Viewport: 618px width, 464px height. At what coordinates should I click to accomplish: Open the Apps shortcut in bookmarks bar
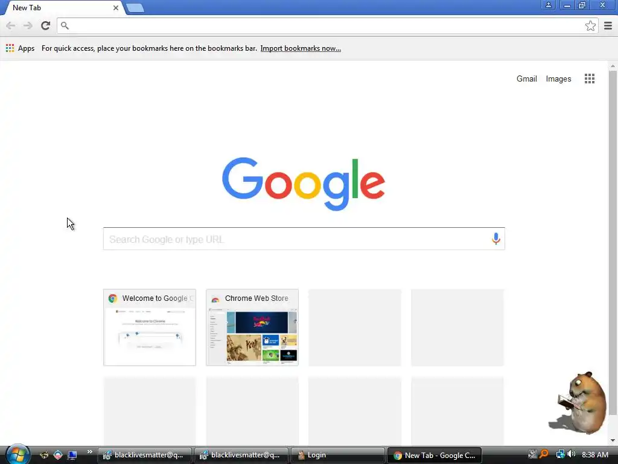coord(20,48)
